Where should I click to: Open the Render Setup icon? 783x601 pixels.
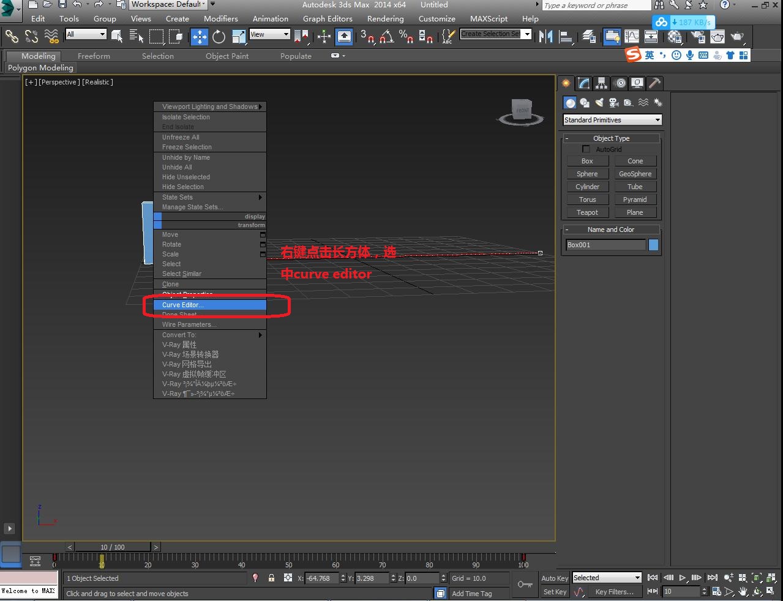(697, 37)
